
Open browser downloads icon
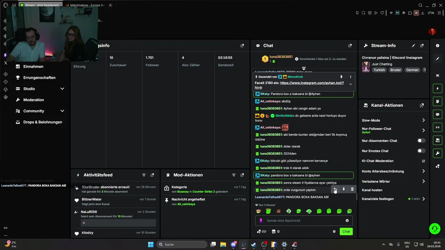pos(422,13)
